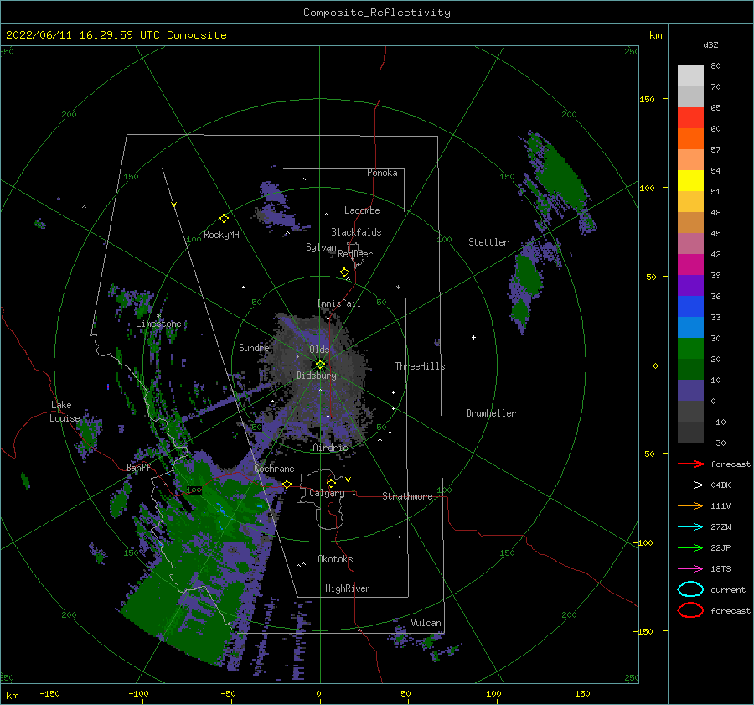Select the Didsbury label
Image resolution: width=754 pixels, height=705 pixels.
pos(316,376)
